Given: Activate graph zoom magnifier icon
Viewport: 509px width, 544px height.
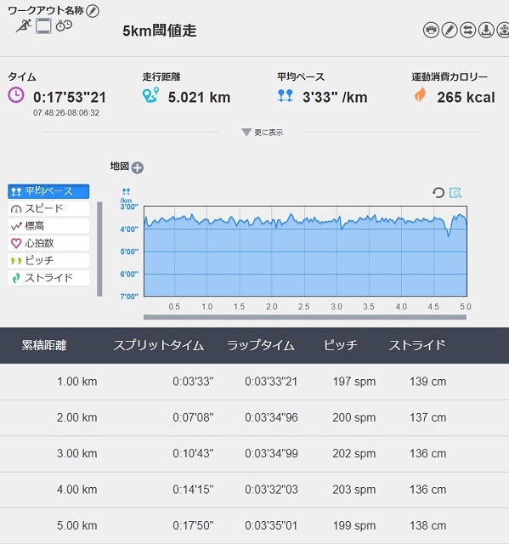Looking at the screenshot, I should (x=455, y=193).
